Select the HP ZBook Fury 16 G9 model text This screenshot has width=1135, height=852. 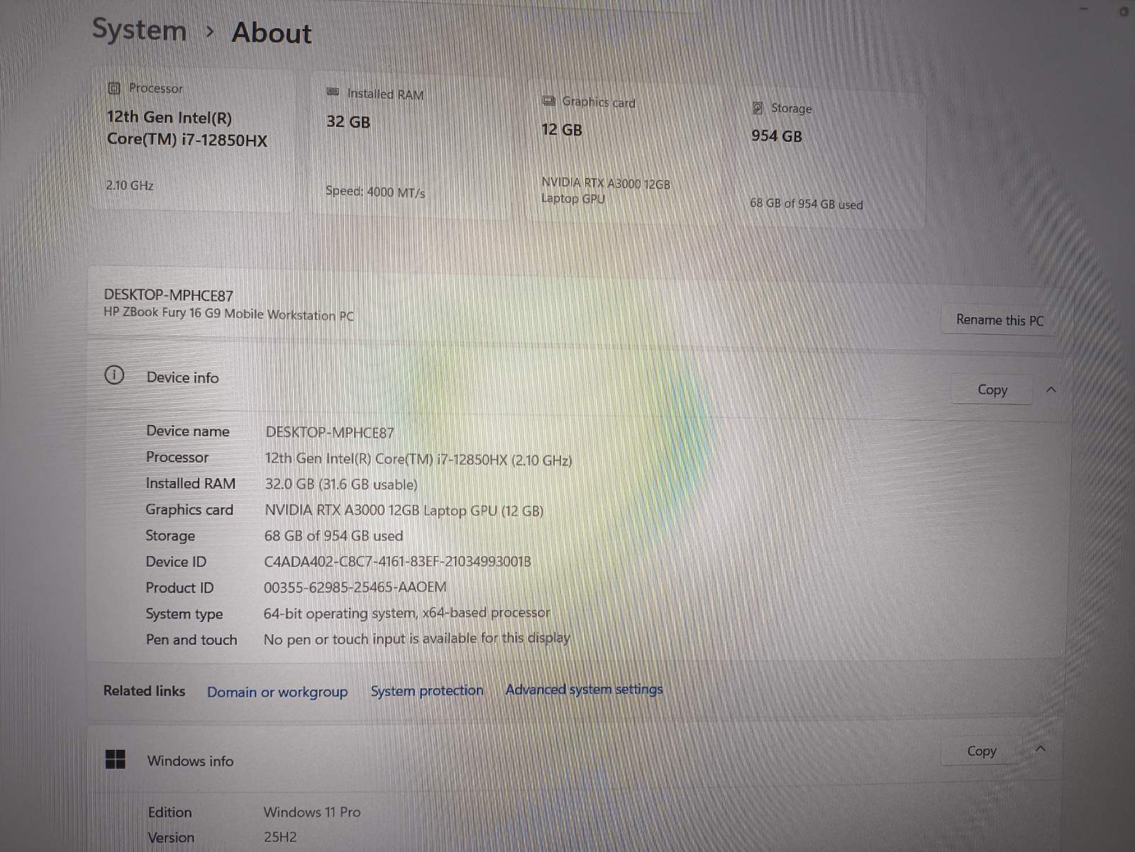coord(228,314)
